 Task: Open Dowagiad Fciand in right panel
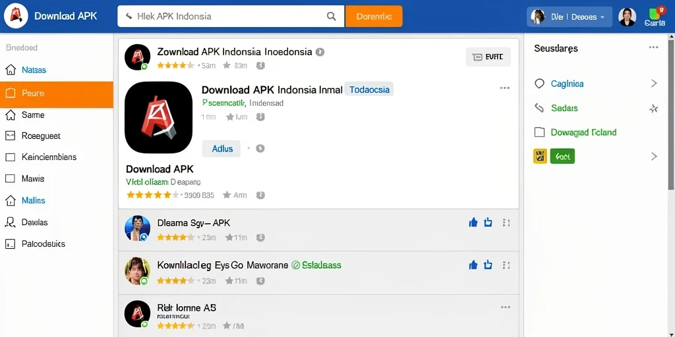583,132
